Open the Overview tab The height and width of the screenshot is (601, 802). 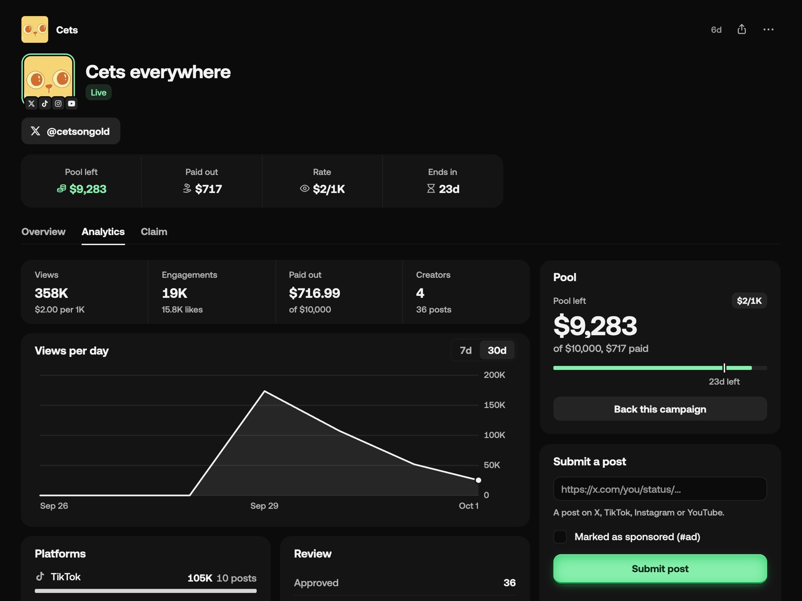[x=43, y=231]
